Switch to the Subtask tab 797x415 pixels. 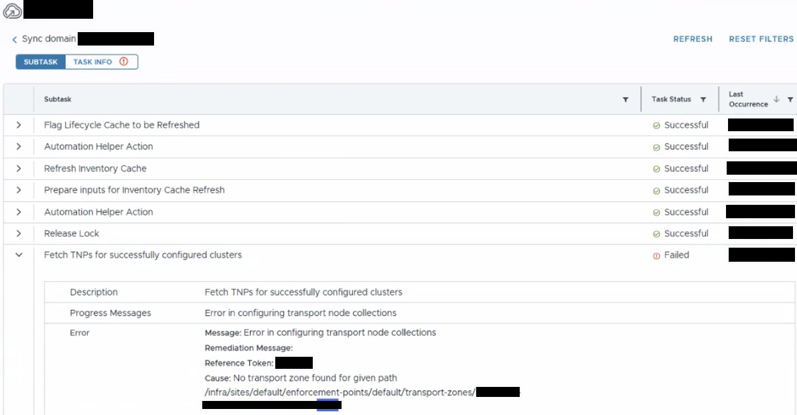click(41, 62)
